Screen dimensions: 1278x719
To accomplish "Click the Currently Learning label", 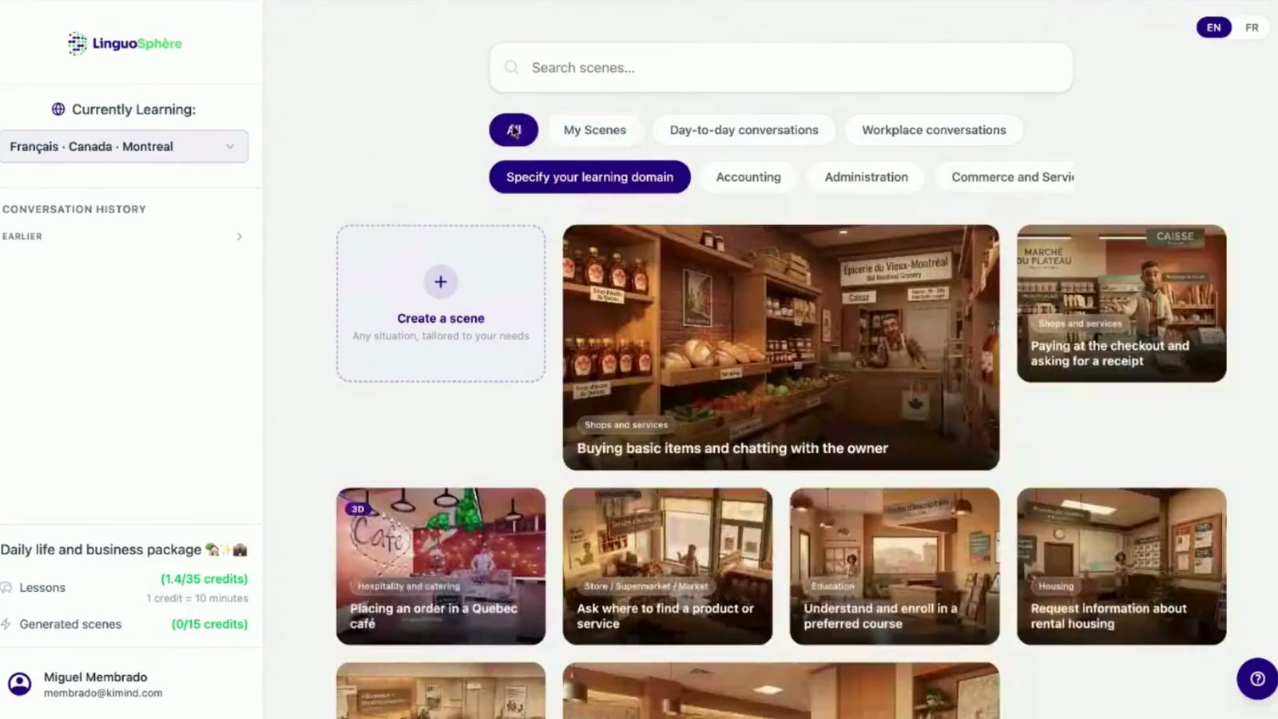I will pos(133,109).
